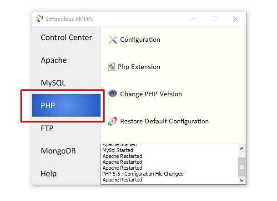Click the log panel scrollbar thumb
277x201 pixels.
coord(242,167)
